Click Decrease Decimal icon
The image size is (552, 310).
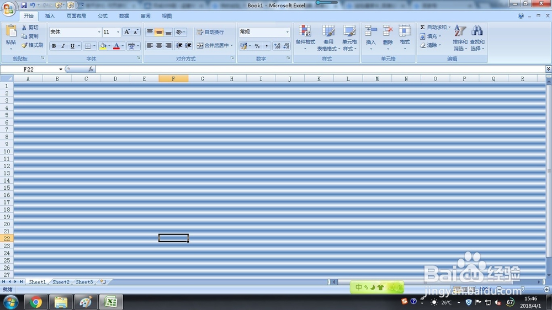pyautogui.click(x=286, y=46)
